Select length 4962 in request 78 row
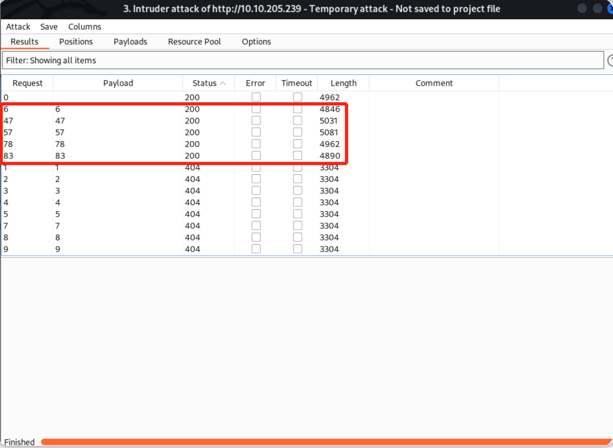The width and height of the screenshot is (613, 448). pos(330,144)
